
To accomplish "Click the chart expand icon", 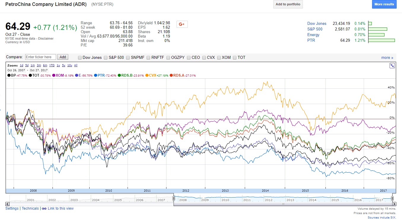I will point(392,66).
